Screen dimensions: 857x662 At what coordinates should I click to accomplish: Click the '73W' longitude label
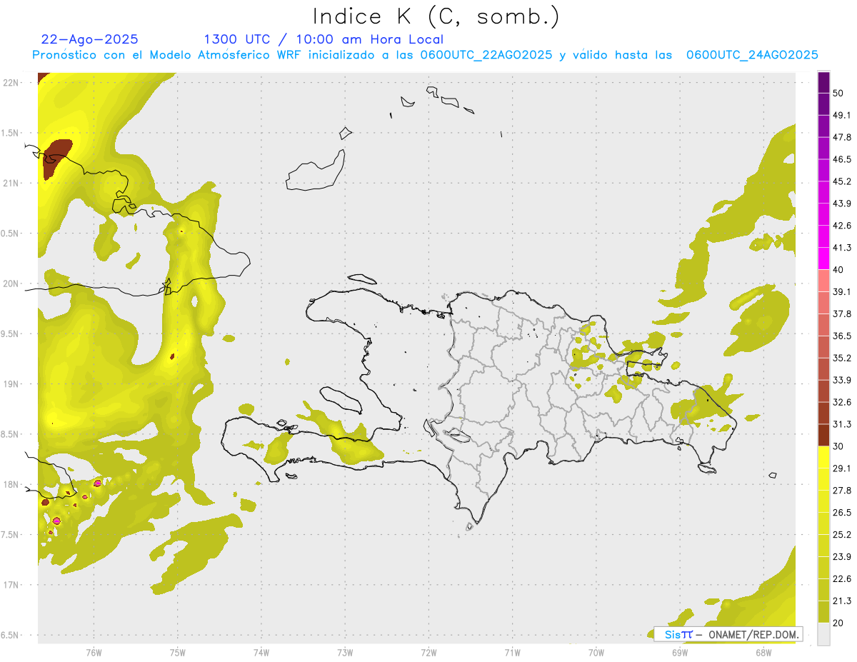click(345, 652)
